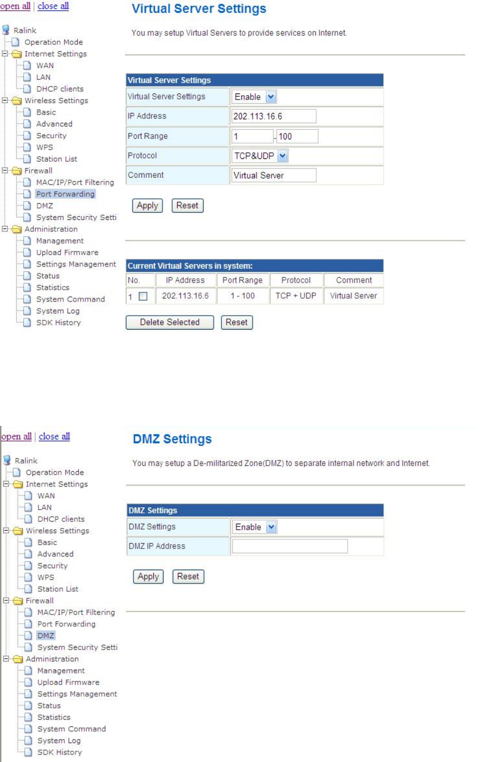
Task: Open MAC/IP/Port Filtering in top tree
Action: click(75, 182)
